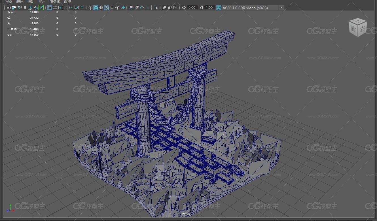Edit the Gamma value 1.00
Viewport: 377px width, 221px height.
(209, 8)
